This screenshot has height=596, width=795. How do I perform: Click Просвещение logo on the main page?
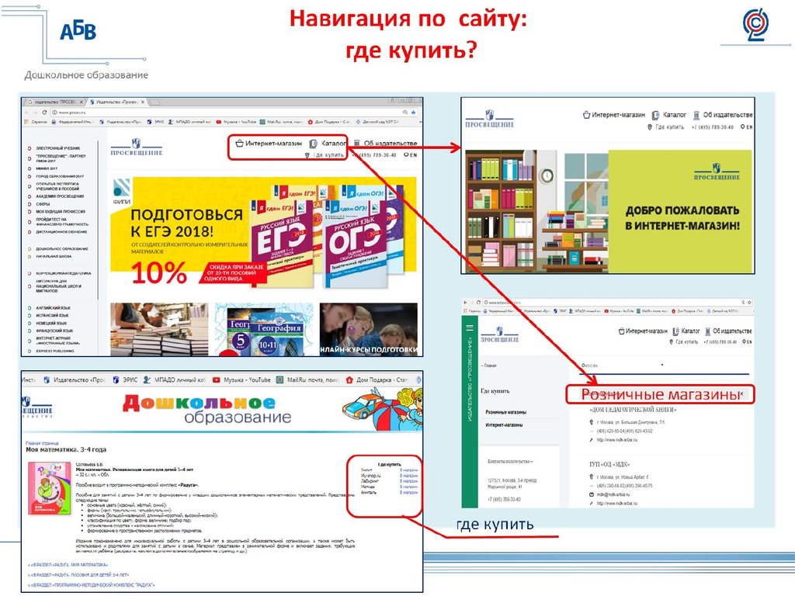click(x=137, y=147)
